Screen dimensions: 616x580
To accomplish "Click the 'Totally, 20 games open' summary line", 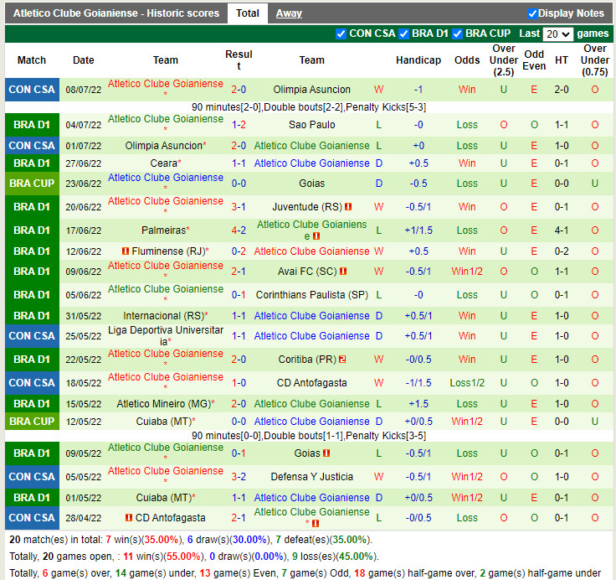I will coord(192,557).
